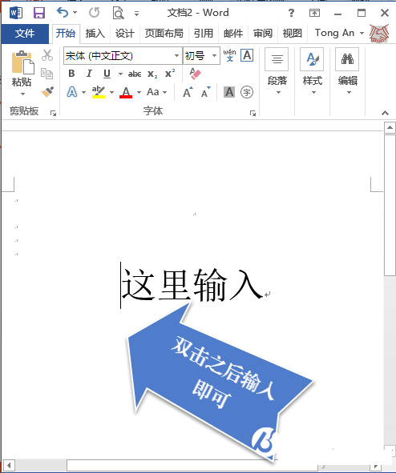The image size is (396, 473).
Task: Click the Paste clipboard icon
Action: tap(23, 62)
